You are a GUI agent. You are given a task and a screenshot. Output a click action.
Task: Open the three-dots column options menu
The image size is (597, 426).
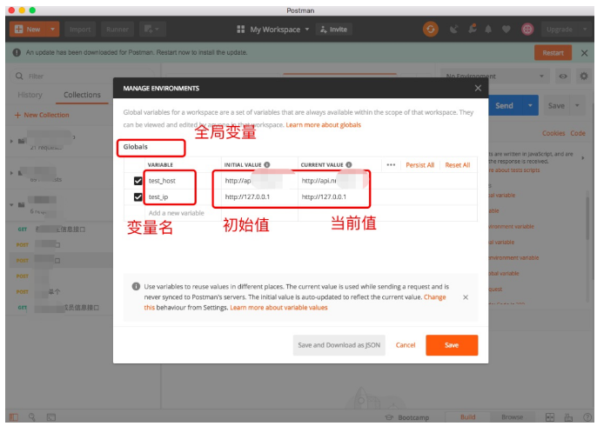pos(391,164)
